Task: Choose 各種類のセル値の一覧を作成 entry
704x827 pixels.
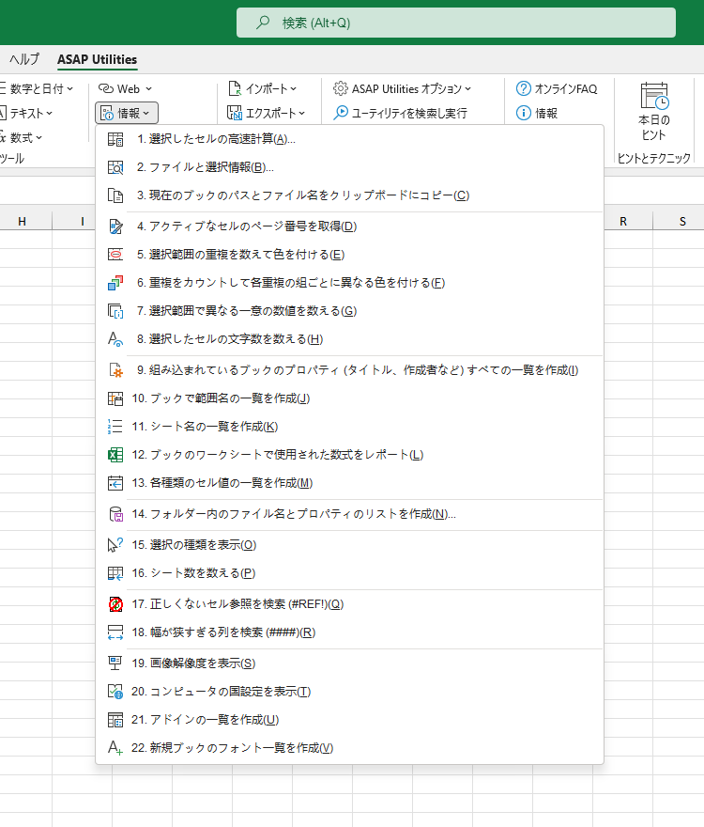Action: point(349,483)
